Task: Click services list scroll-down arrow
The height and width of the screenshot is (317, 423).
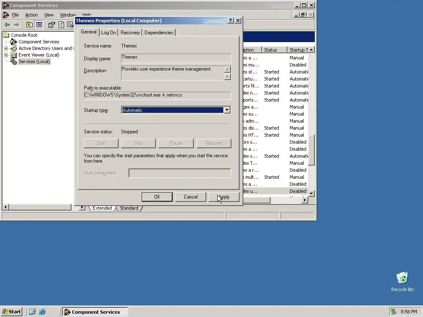Action: click(x=311, y=193)
